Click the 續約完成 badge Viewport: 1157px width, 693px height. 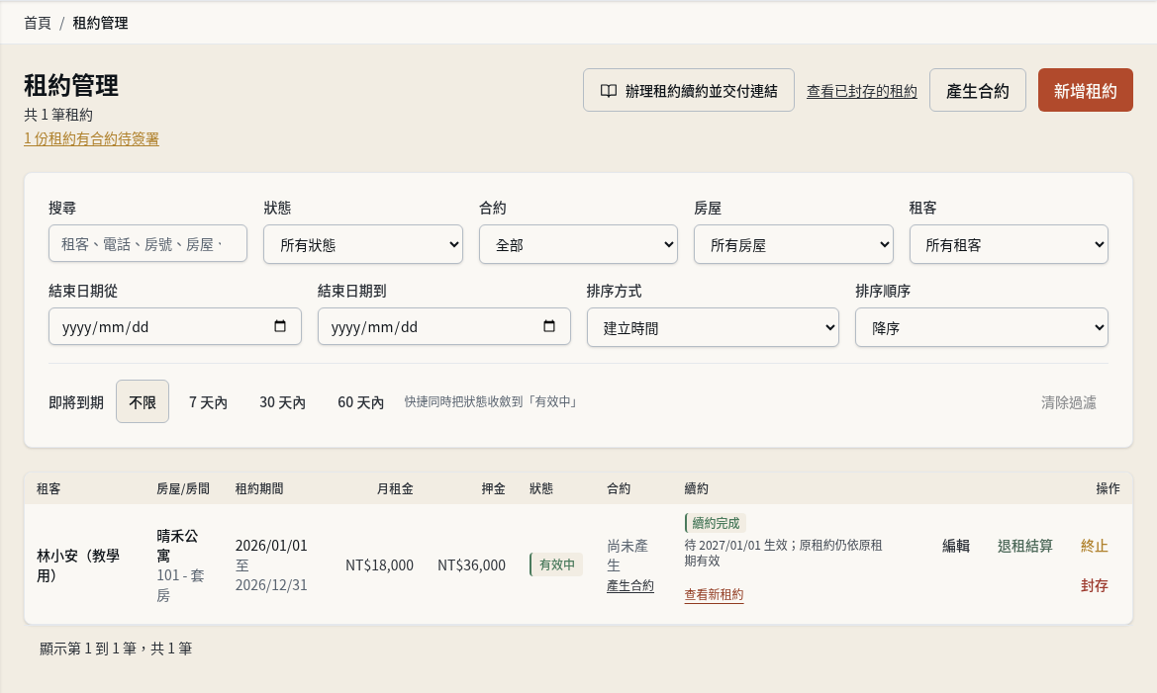715,523
